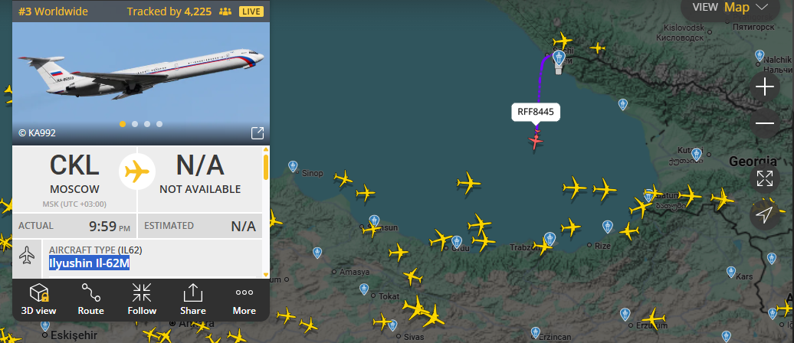794x343 pixels.
Task: Show the flight Route
Action: tap(90, 299)
